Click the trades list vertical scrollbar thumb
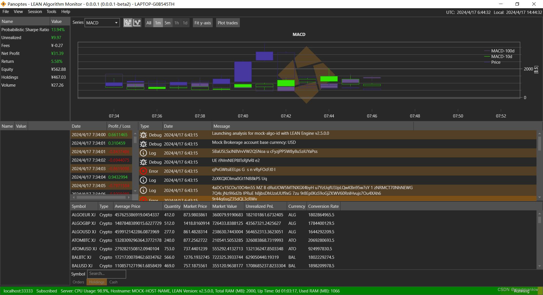Screen dimensions: 543x295 click(135, 140)
